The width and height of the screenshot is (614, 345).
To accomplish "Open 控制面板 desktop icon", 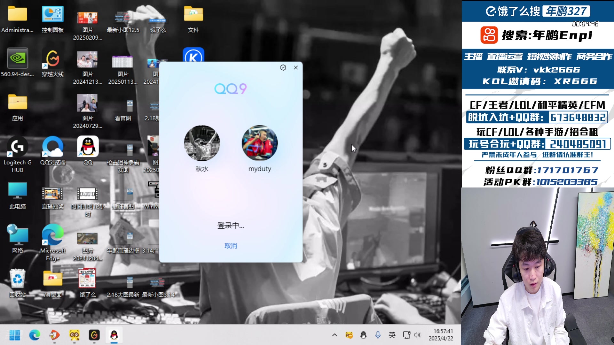I will click(53, 19).
